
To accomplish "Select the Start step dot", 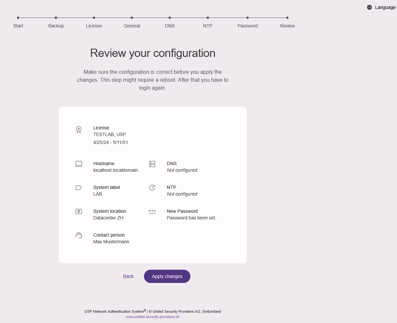I will click(18, 18).
